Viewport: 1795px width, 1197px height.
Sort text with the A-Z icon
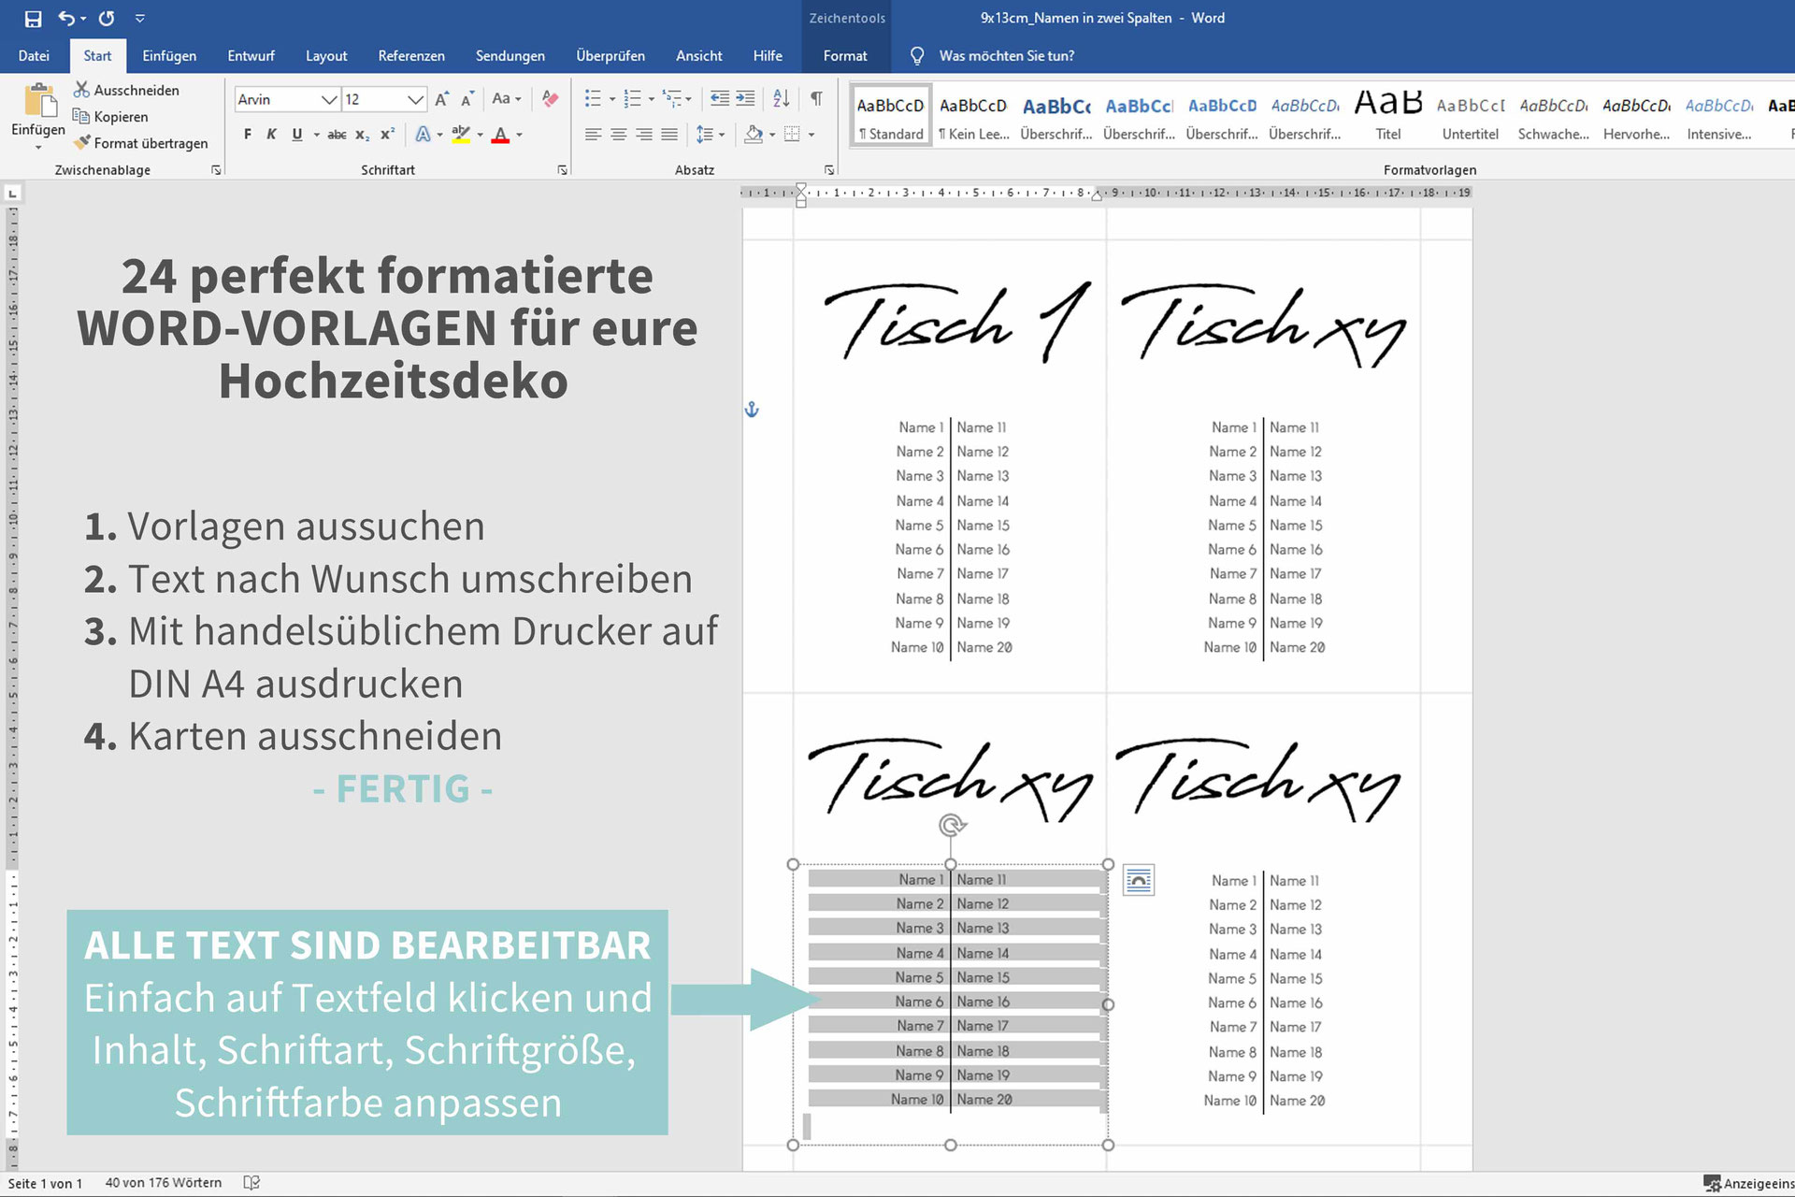point(782,98)
